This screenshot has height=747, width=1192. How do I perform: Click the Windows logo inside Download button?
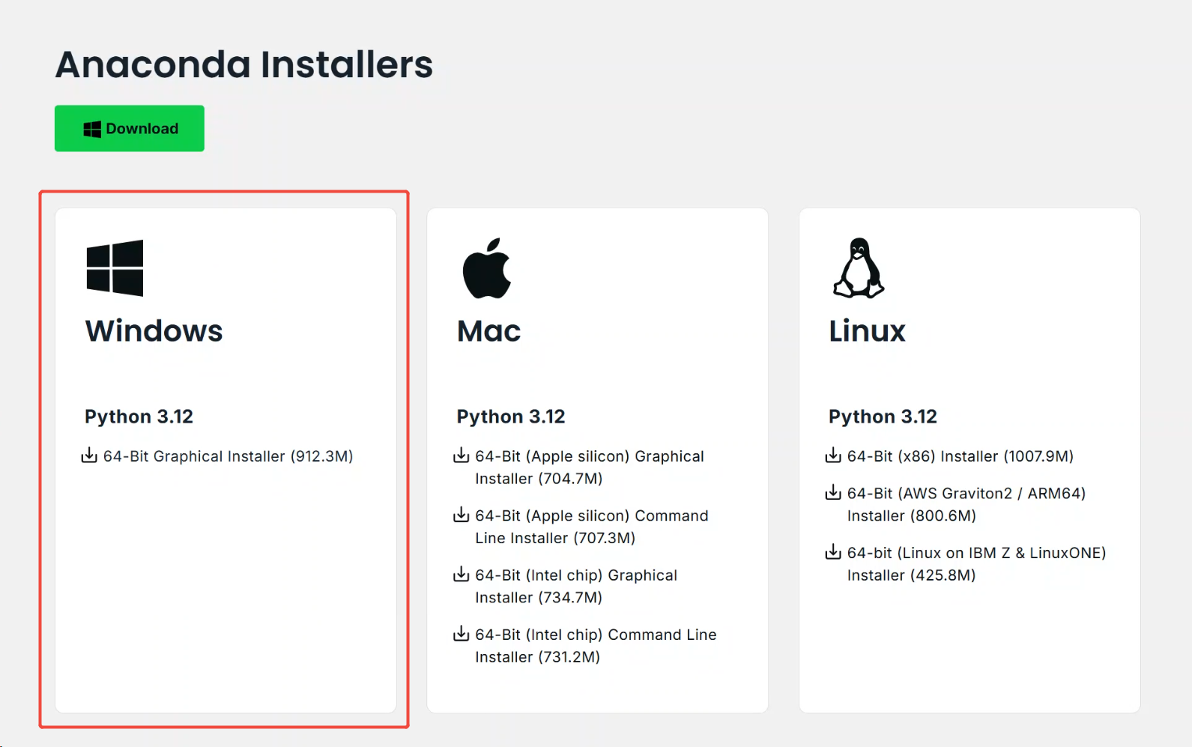pos(92,129)
